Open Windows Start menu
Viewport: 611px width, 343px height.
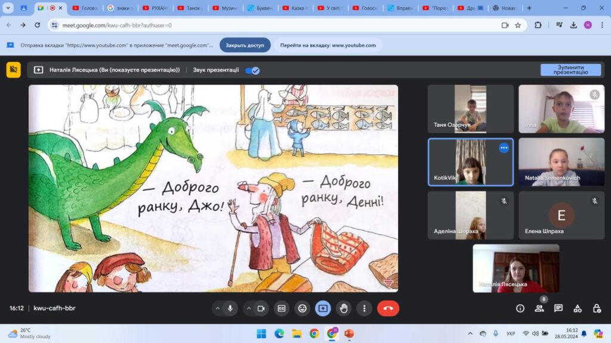(x=261, y=333)
